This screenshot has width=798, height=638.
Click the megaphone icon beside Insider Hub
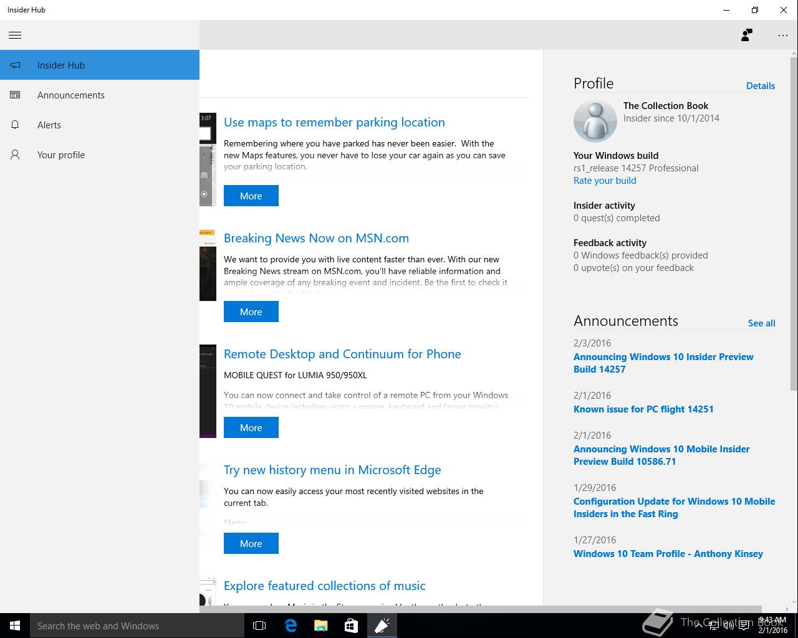(15, 65)
